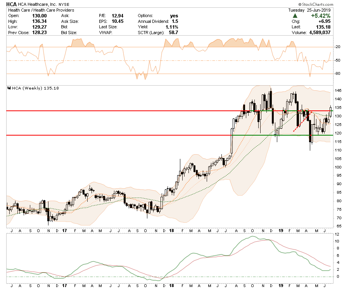Click the HCA Healthcare, Inc. company name
This screenshot has width=349, height=289.
click(x=37, y=4)
